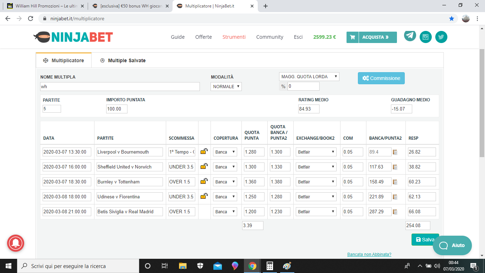Focus Quota Punta 1.280 field
Image resolution: width=485 pixels, height=273 pixels.
tap(254, 152)
